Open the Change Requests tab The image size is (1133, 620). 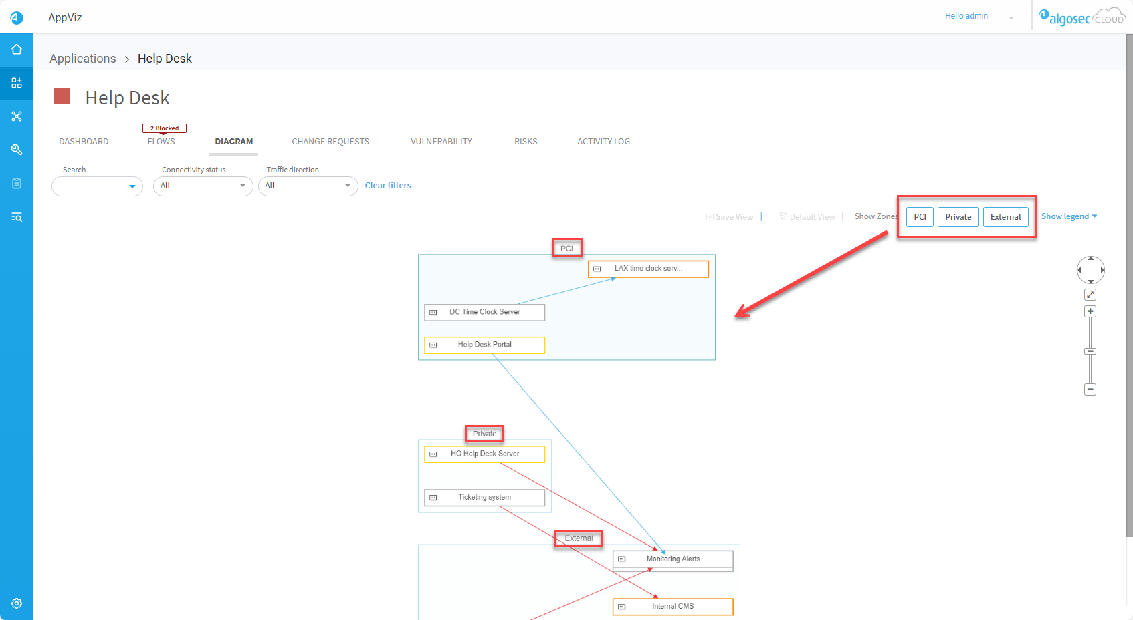click(x=330, y=142)
